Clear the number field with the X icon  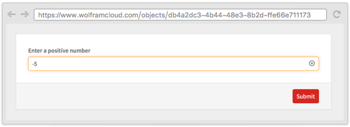[x=312, y=63]
